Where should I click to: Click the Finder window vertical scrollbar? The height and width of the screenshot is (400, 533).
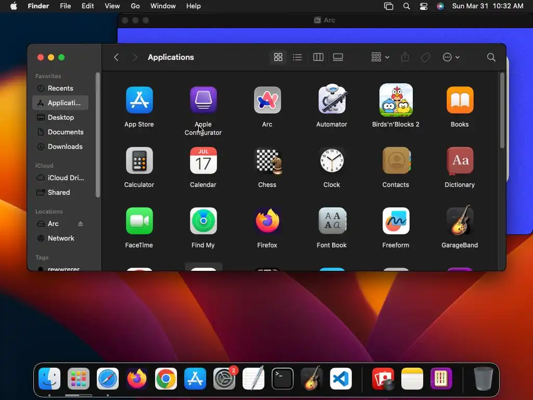(x=502, y=110)
